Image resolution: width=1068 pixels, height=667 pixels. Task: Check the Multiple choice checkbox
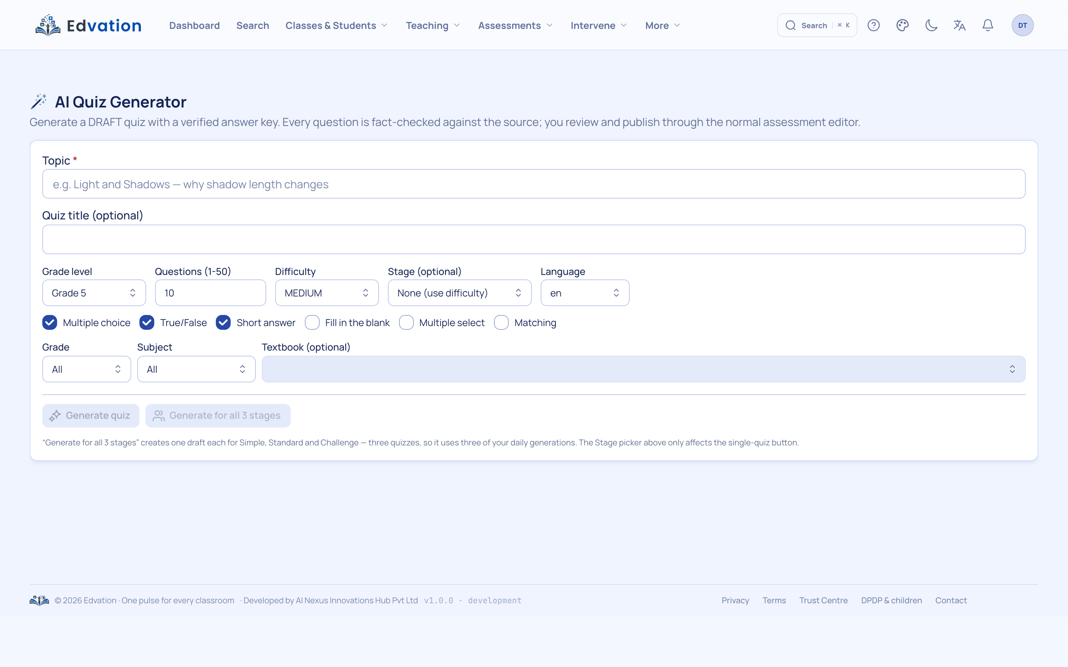click(50, 322)
